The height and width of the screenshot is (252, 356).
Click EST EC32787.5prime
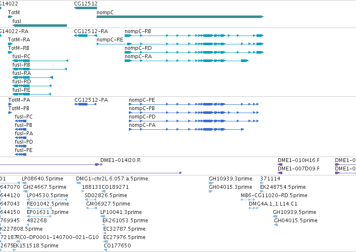105,233
